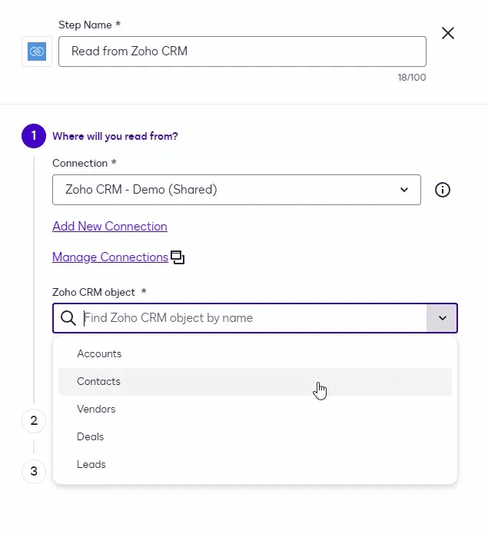Click the chevron in the Connection dropdown

point(404,190)
